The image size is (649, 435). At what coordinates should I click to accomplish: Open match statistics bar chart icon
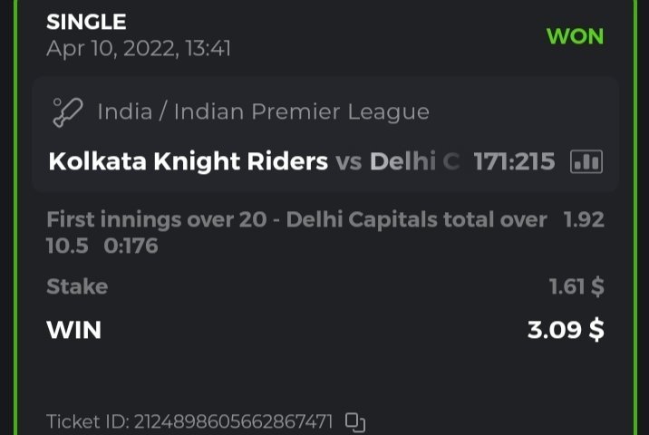(586, 162)
